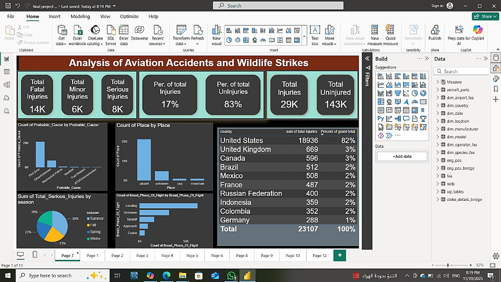Image resolution: width=501 pixels, height=282 pixels.
Task: Click the +Add data button
Action: 402,156
